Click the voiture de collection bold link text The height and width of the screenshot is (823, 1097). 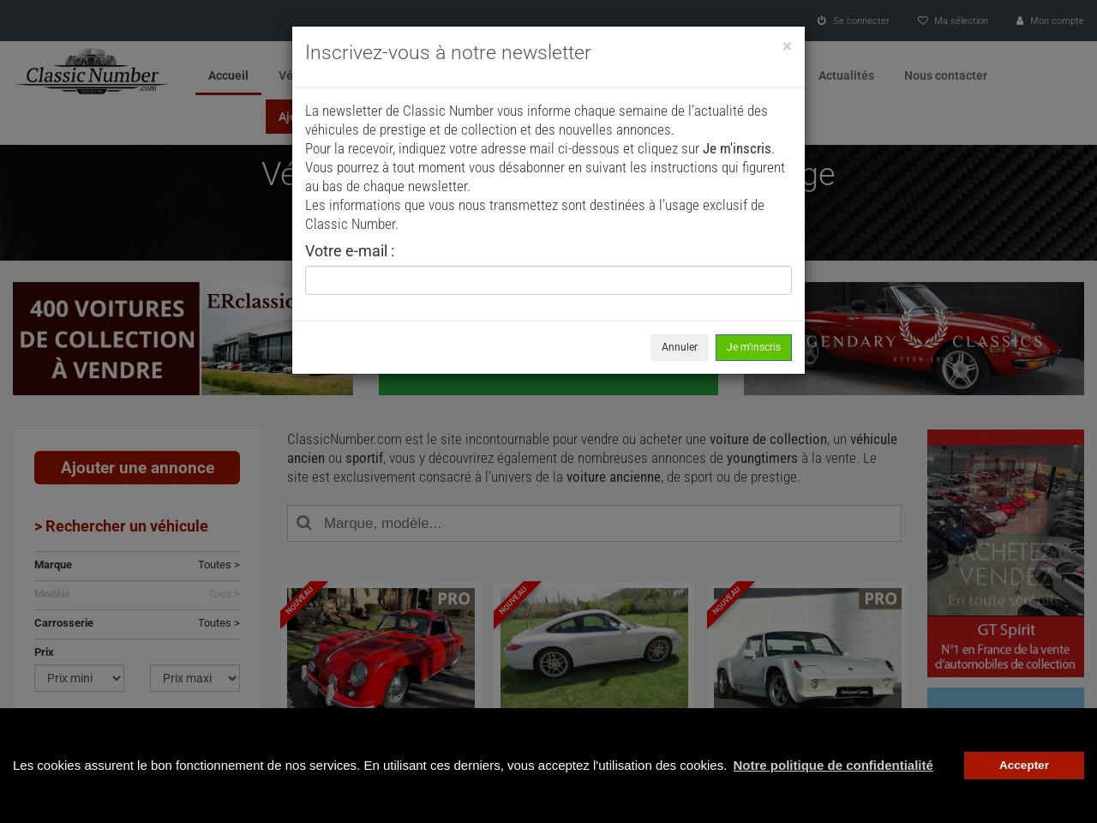point(768,439)
